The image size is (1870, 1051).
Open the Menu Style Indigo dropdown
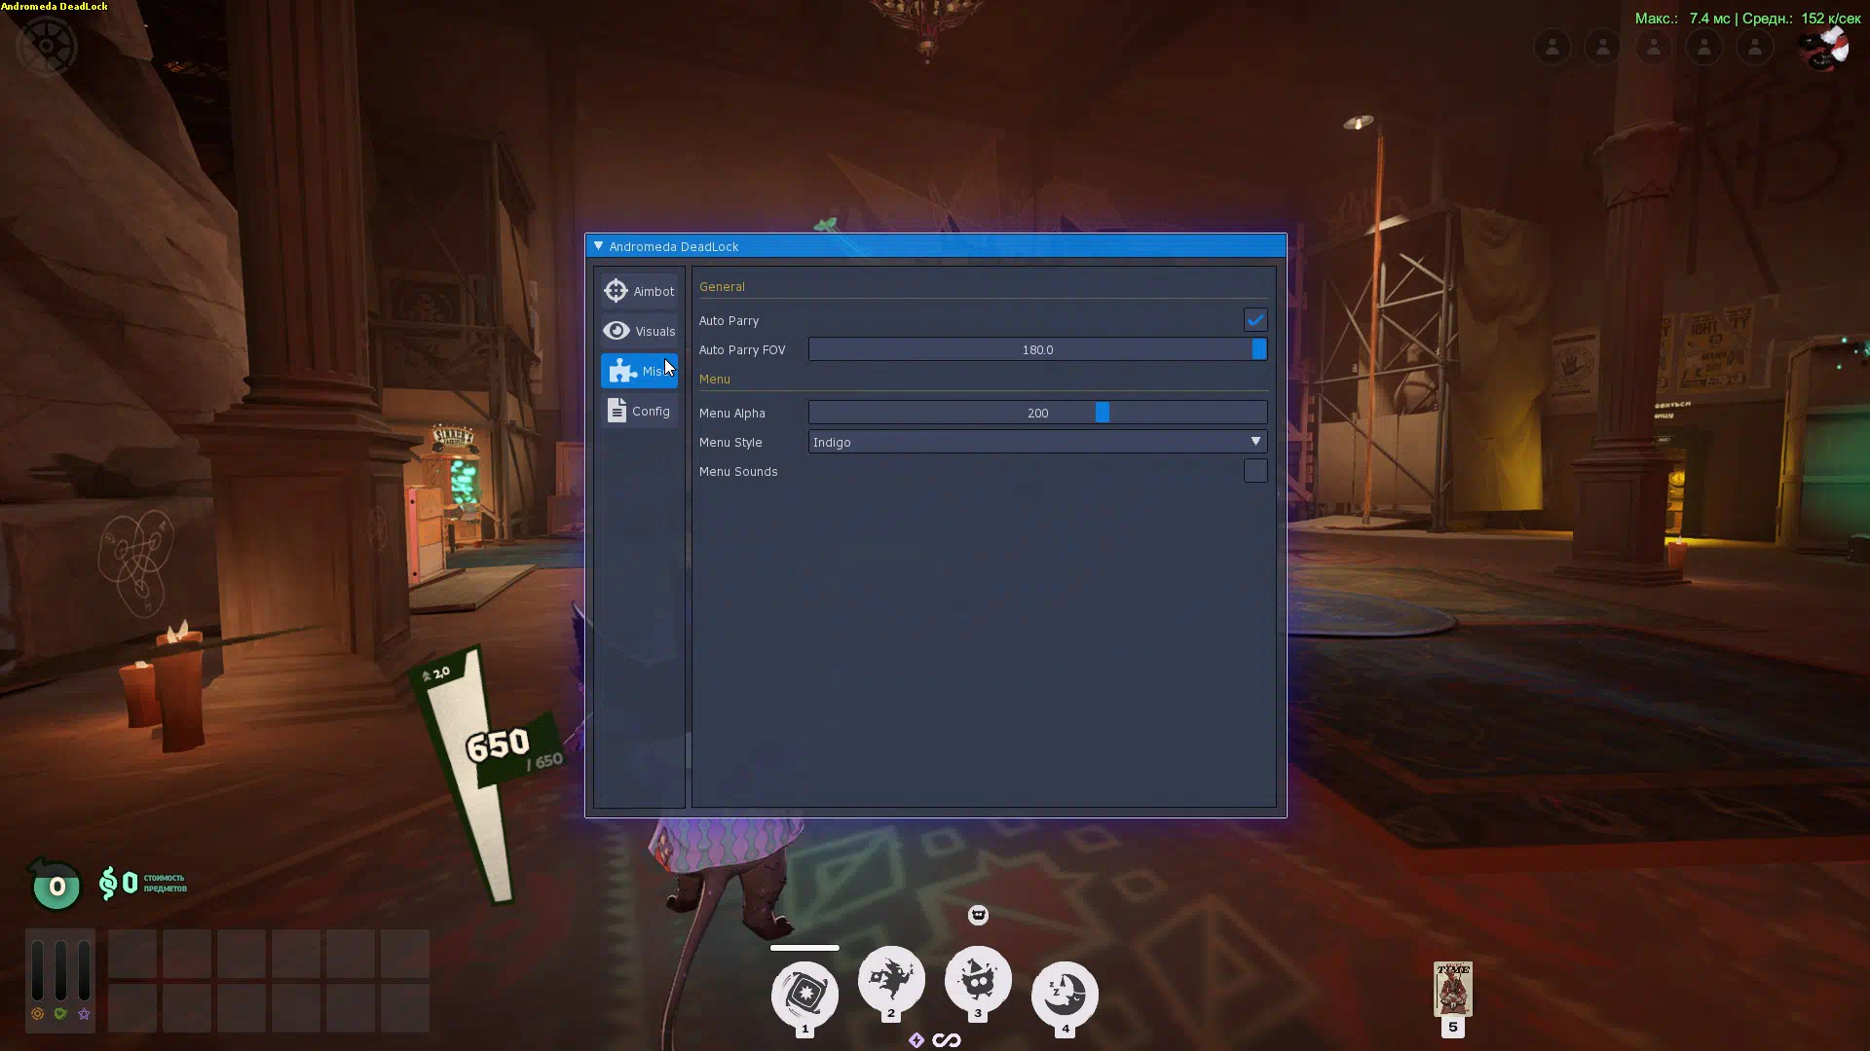point(1037,442)
